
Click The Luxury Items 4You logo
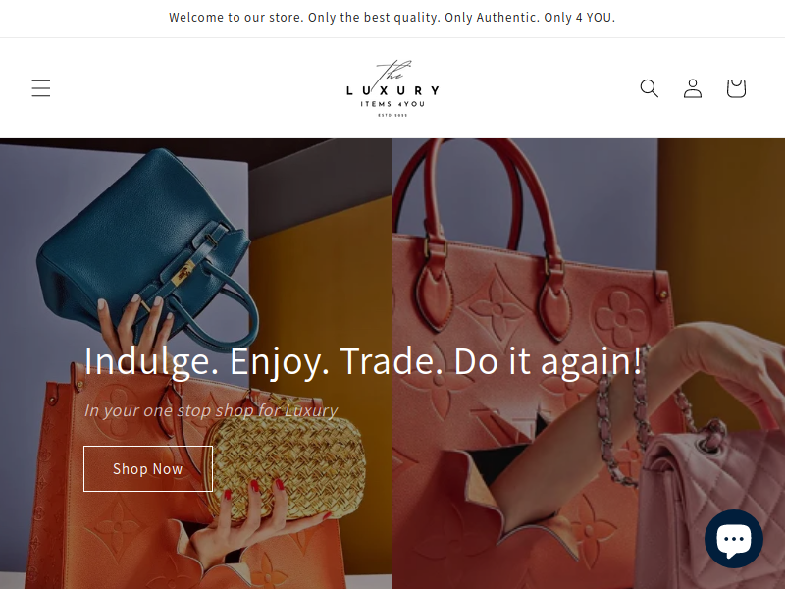point(392,88)
